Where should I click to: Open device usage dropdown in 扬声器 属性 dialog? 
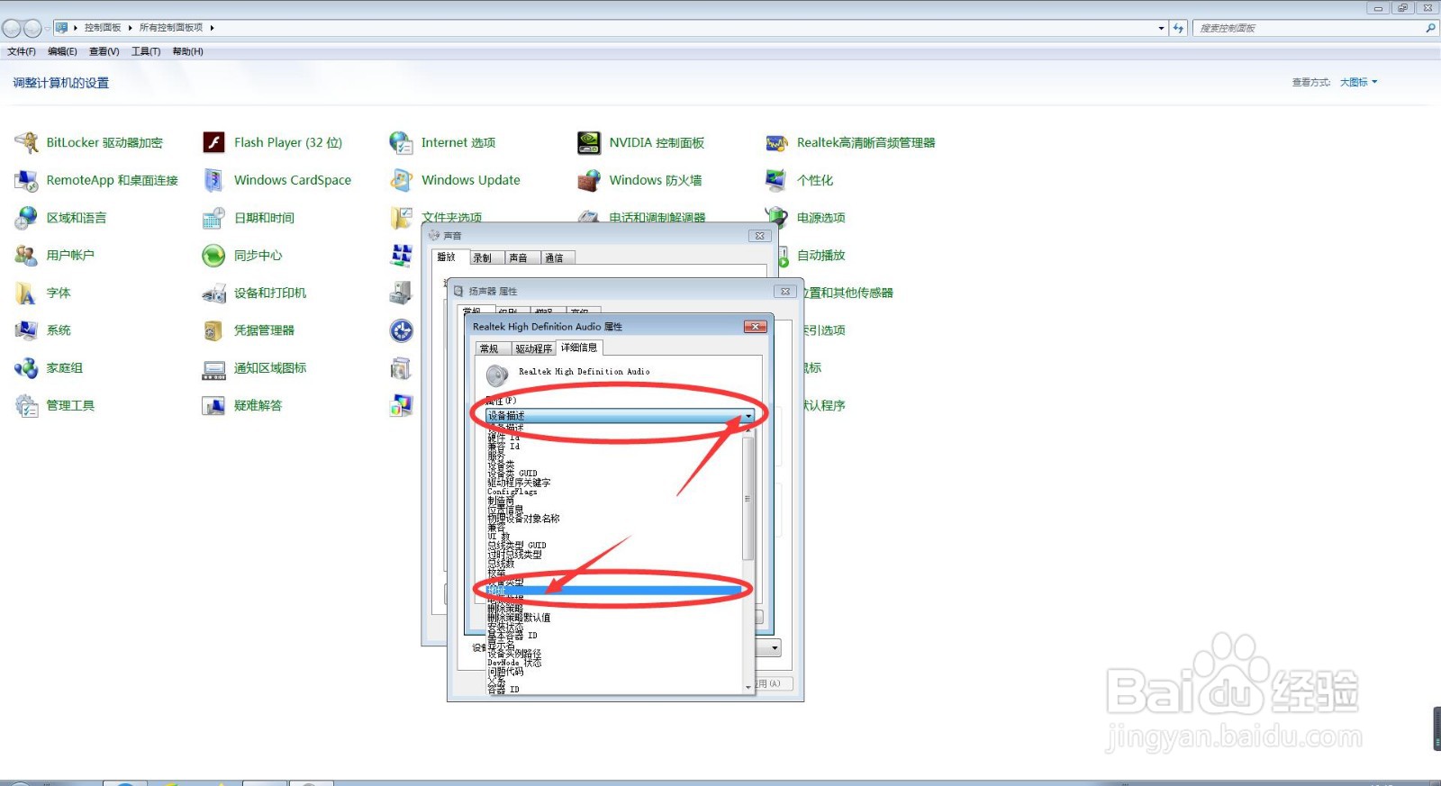point(775,647)
